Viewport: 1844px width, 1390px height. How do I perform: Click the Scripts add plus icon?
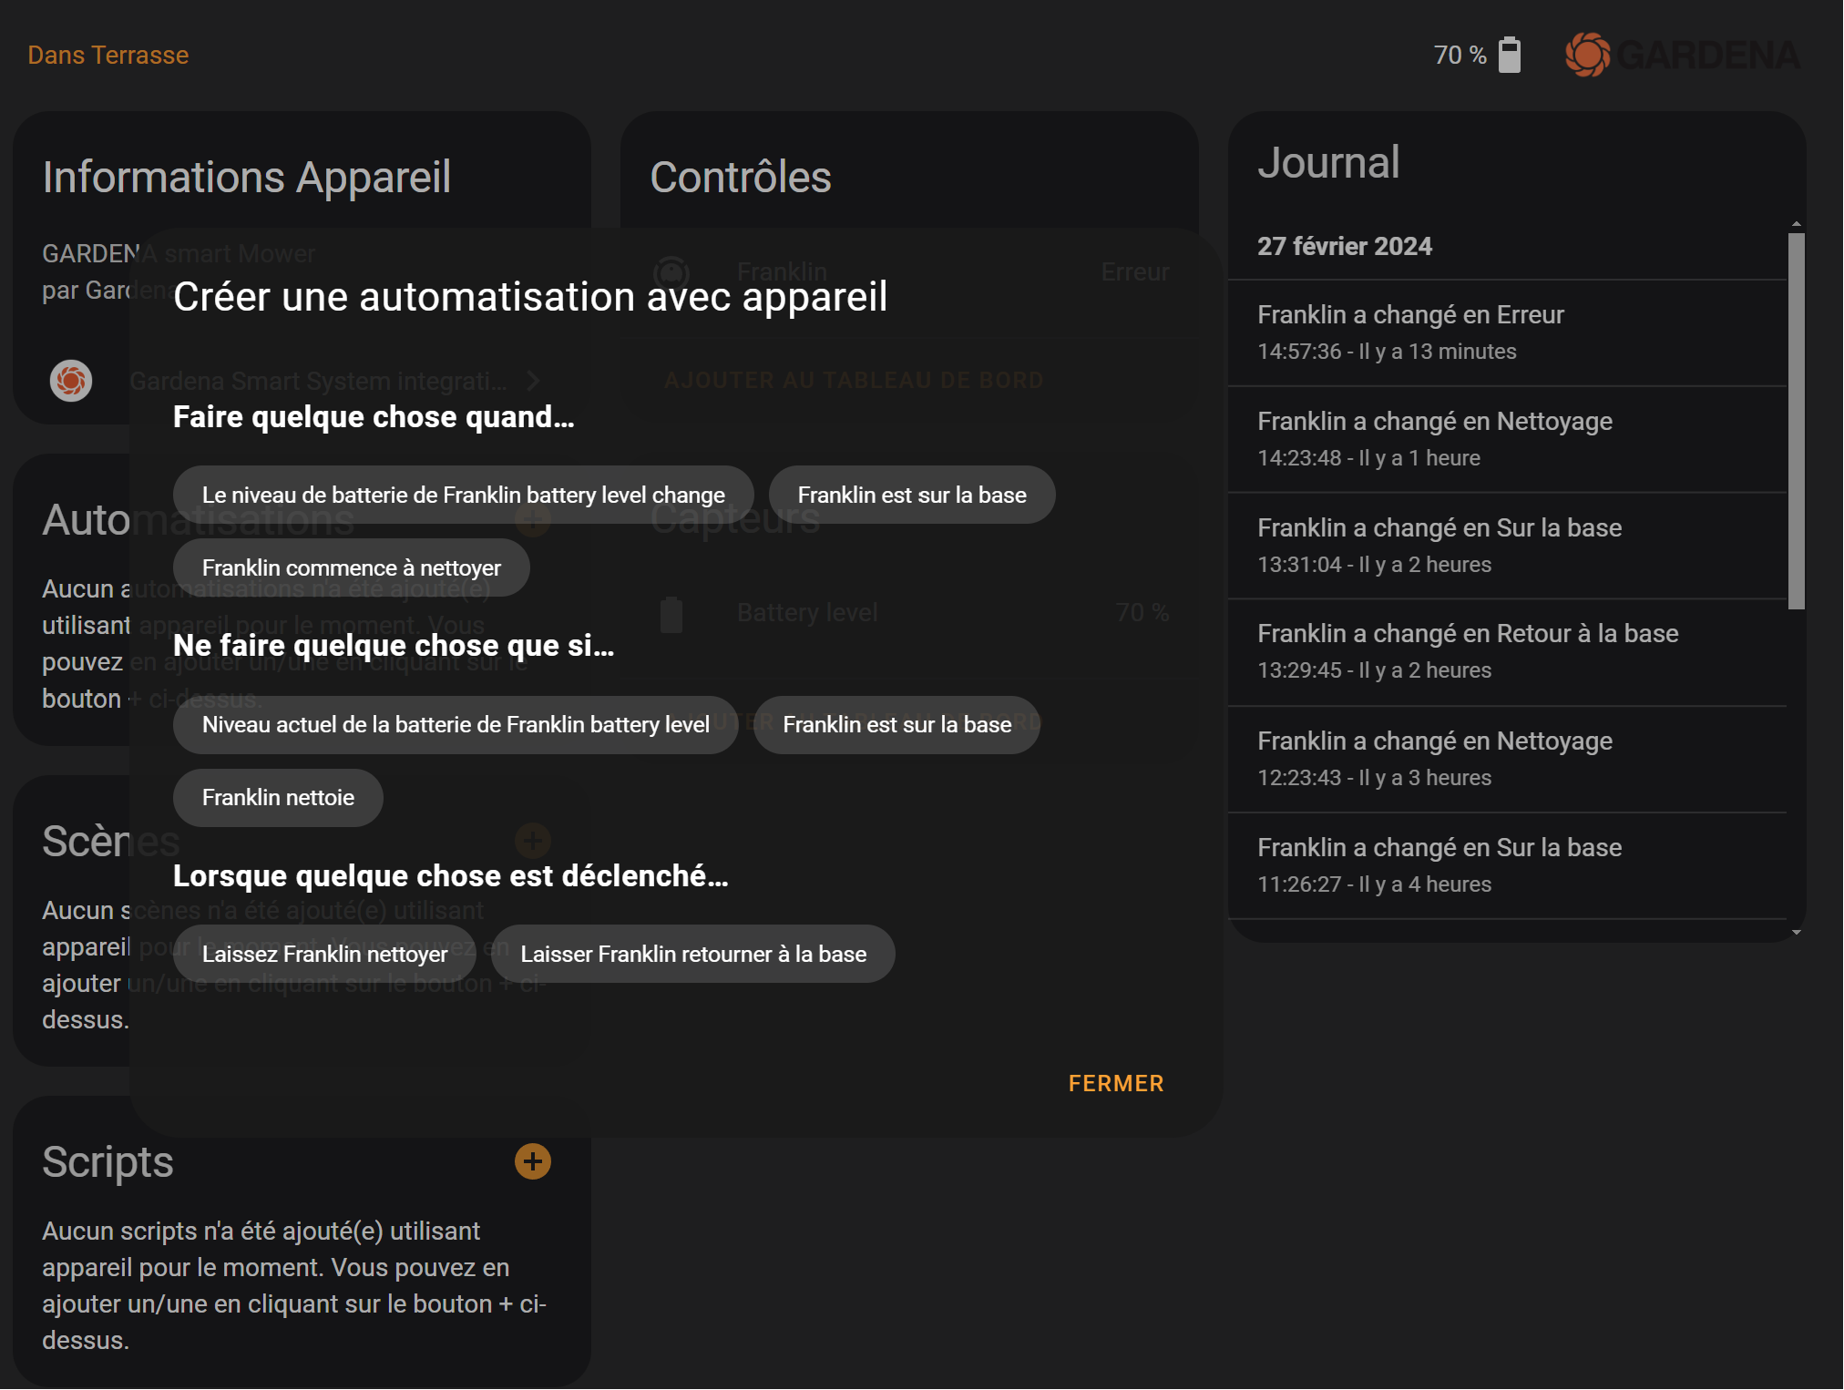(x=533, y=1161)
